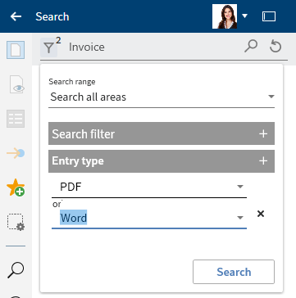This screenshot has width=296, height=298.
Task: Open the selection settings gear icon
Action: (x=16, y=222)
